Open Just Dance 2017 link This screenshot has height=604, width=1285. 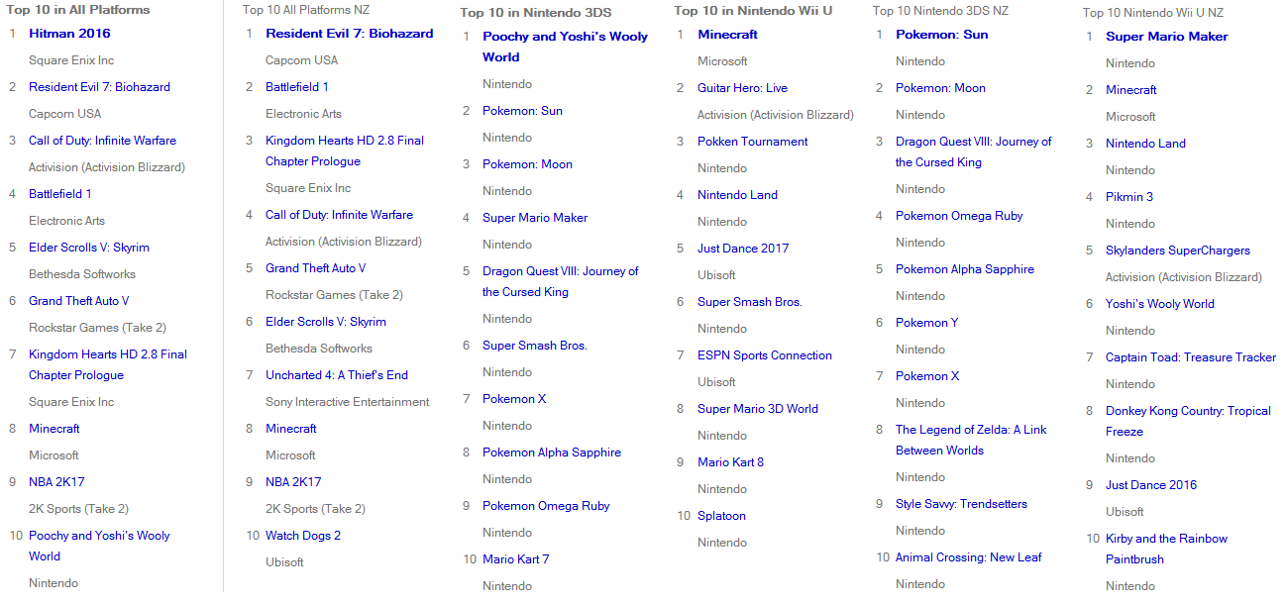tap(743, 249)
